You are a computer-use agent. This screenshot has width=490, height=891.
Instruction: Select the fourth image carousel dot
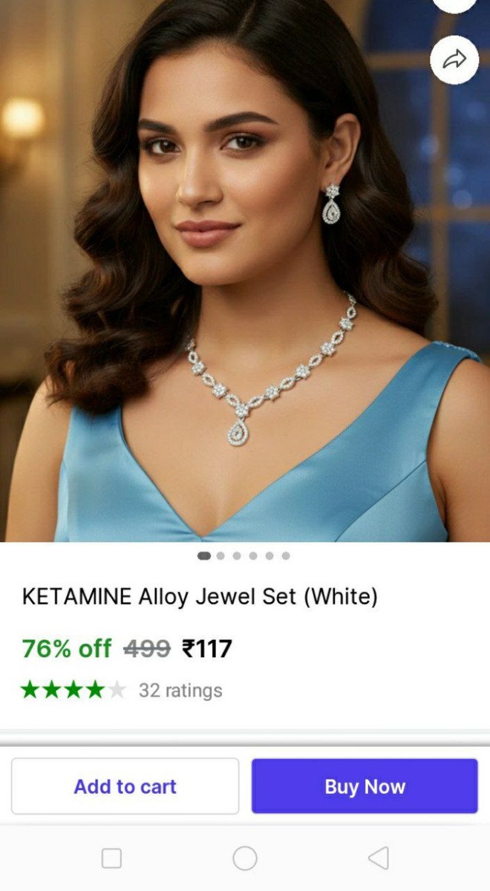pyautogui.click(x=253, y=555)
